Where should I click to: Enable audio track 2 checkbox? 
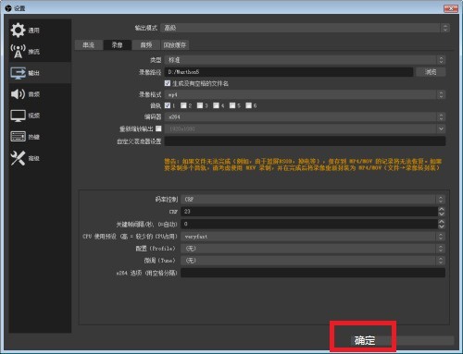(x=183, y=105)
